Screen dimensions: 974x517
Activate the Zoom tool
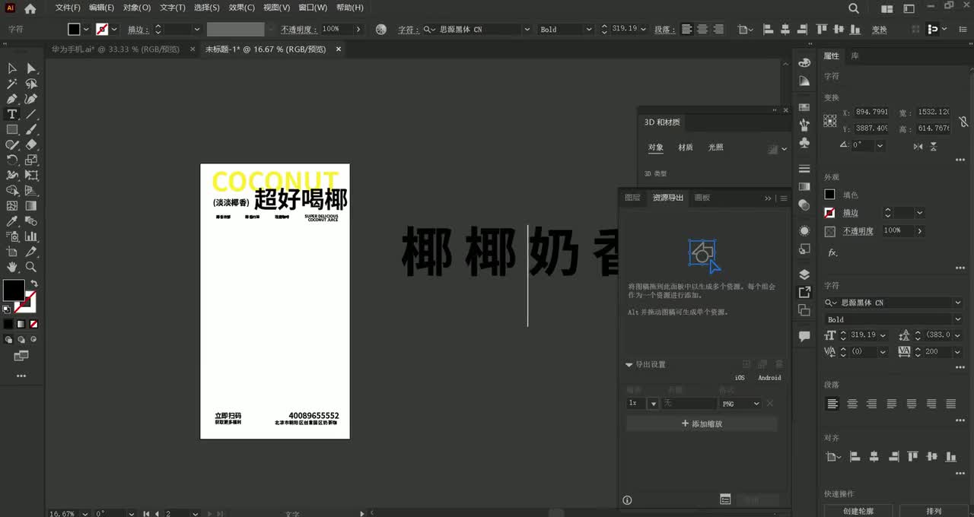(31, 267)
